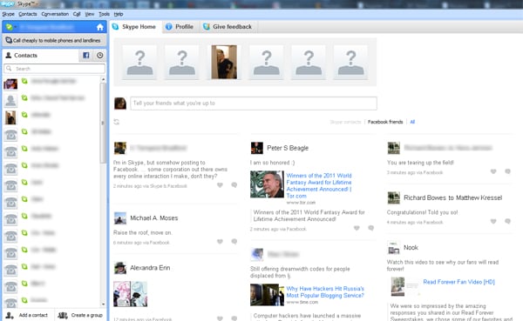
Task: Open the Call menu
Action: click(77, 14)
